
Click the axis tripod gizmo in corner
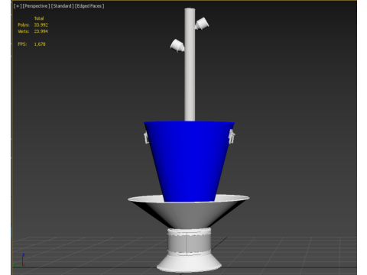point(19,260)
